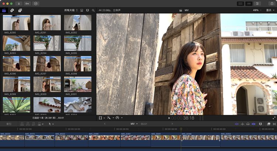
Task: Open the keyword editor key icon
Action: [27, 3]
